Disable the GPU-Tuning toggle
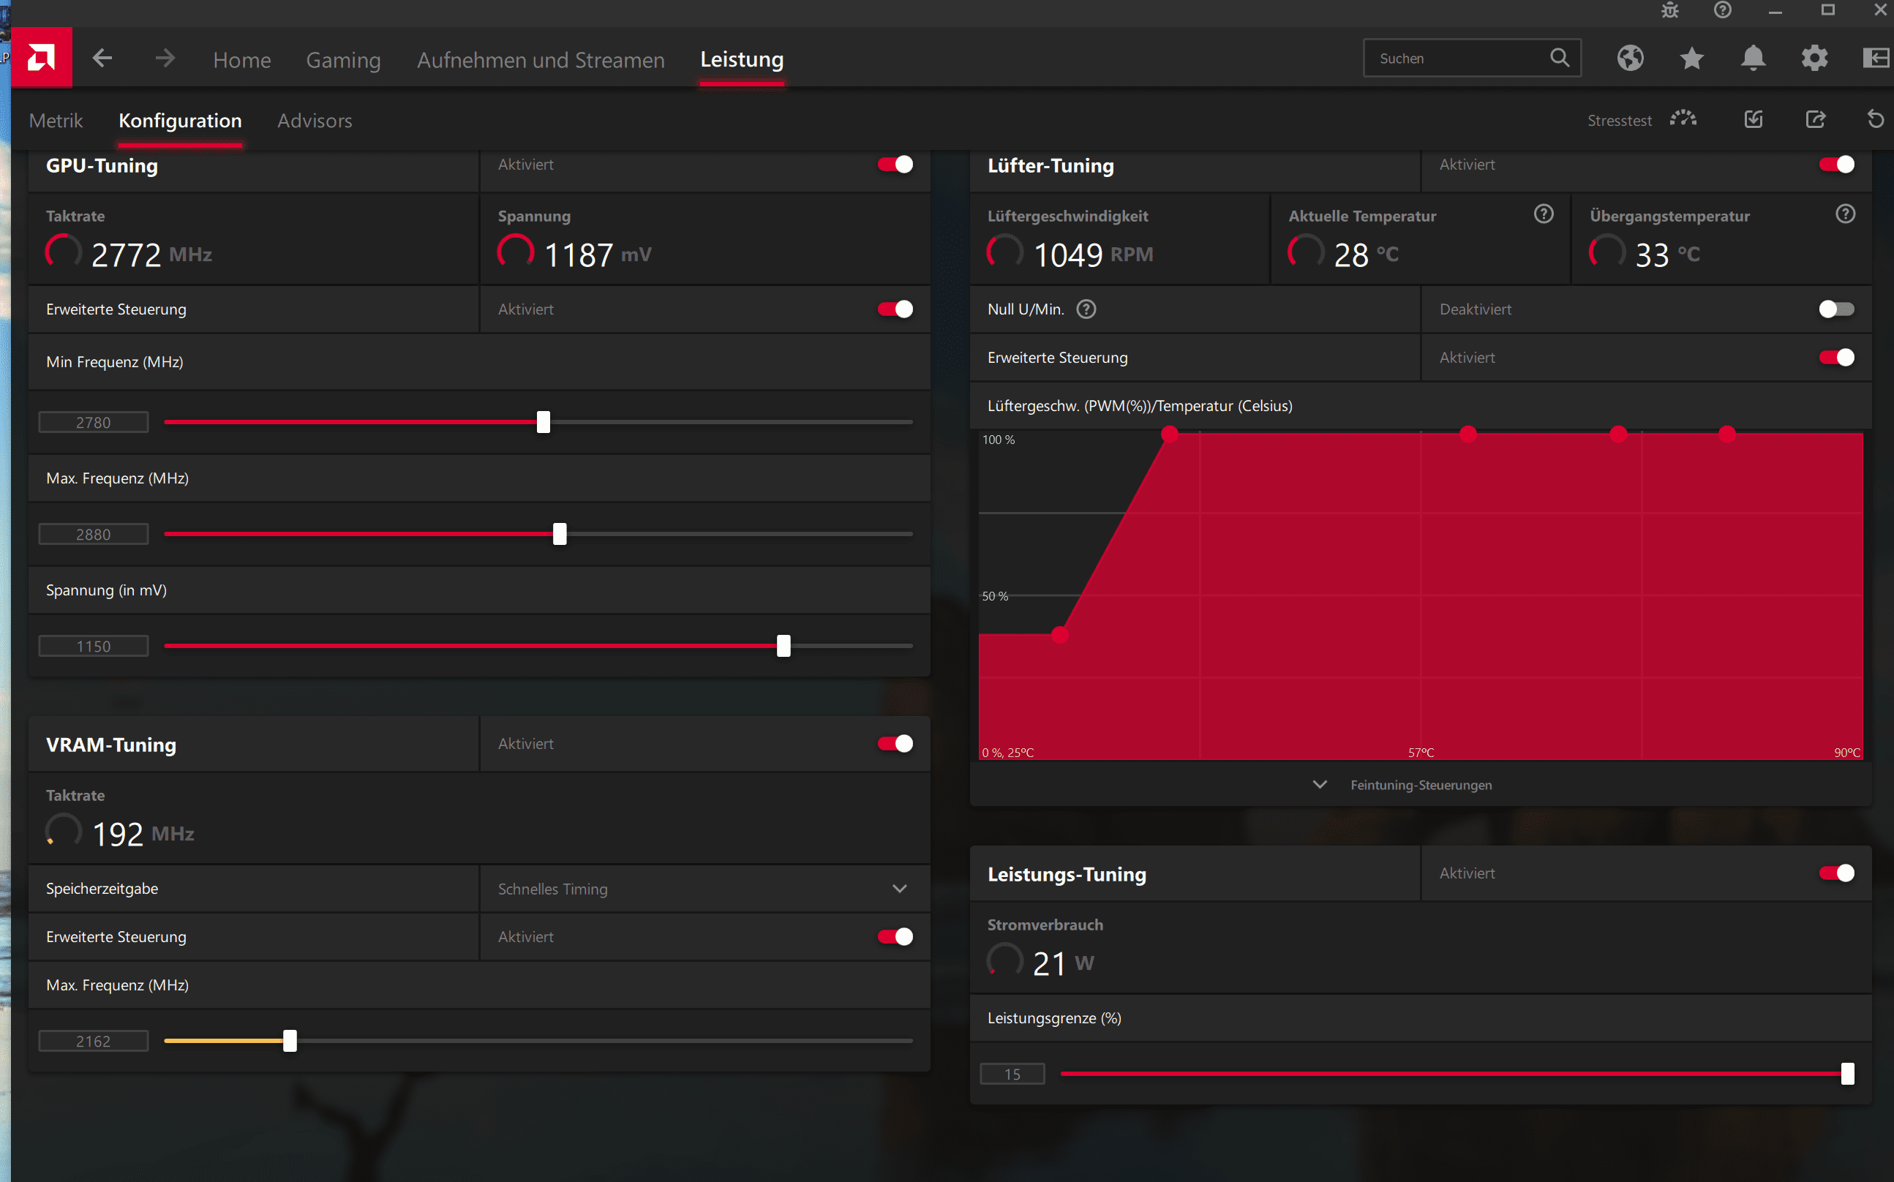Screen dimensions: 1894x1182 (x=895, y=164)
